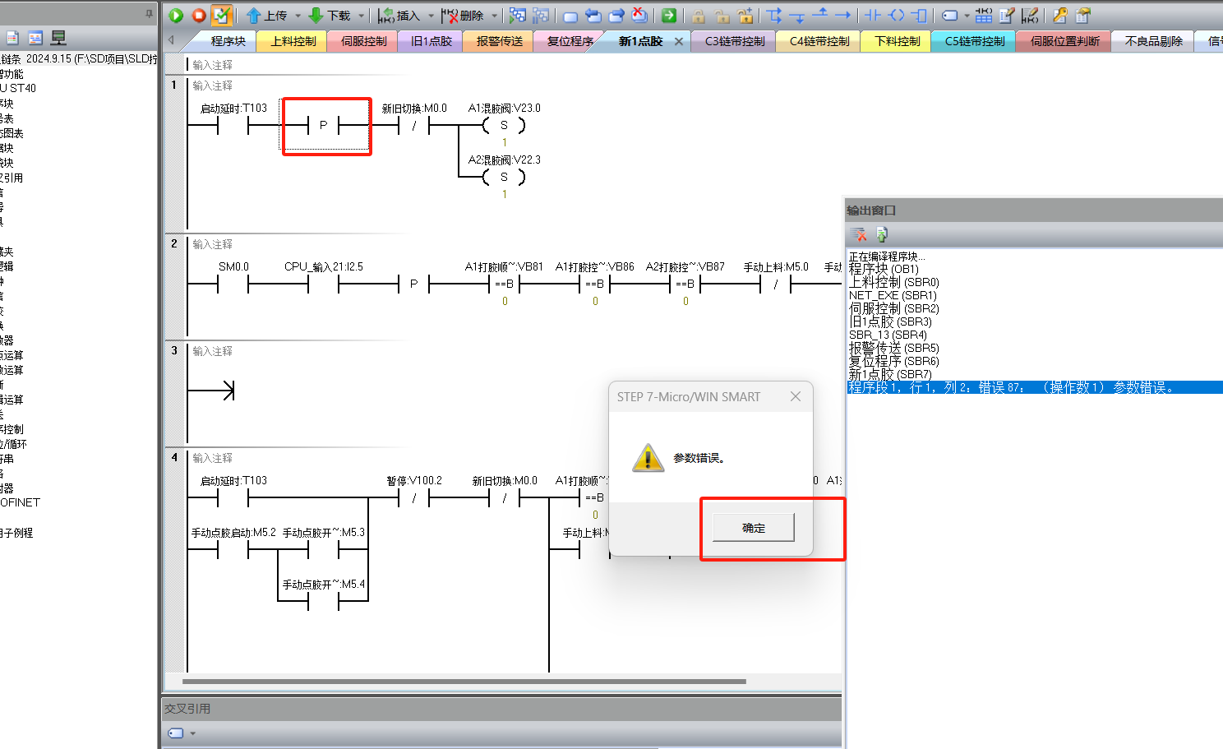The width and height of the screenshot is (1223, 749).
Task: Click the 启动延时:T103 contact in network 1
Action: (233, 125)
